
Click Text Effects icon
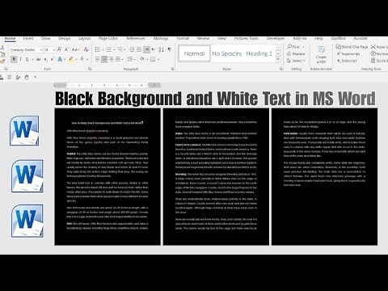click(60, 59)
